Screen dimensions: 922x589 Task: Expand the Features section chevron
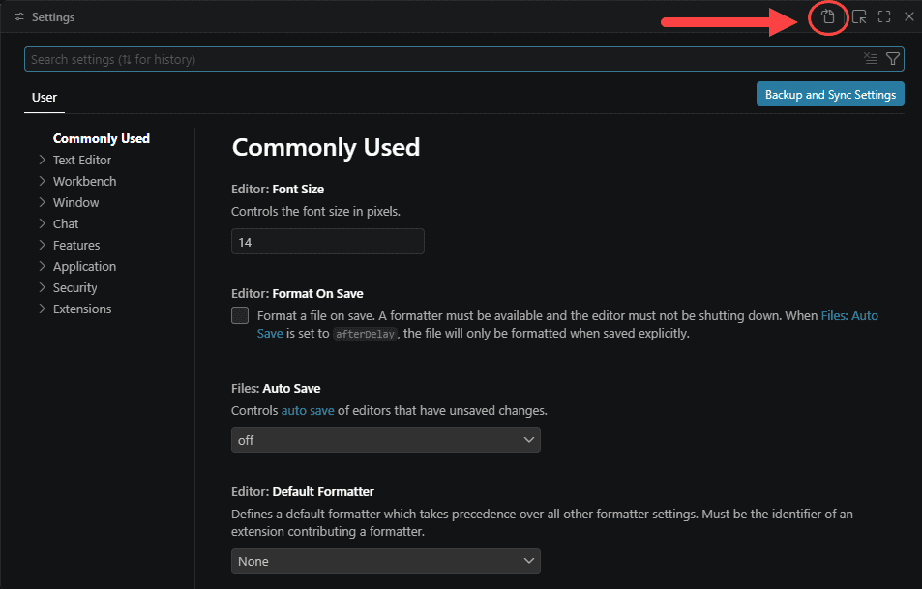pyautogui.click(x=42, y=245)
